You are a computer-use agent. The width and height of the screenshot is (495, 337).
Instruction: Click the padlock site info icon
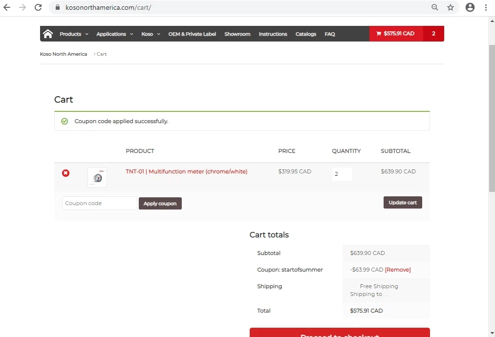pyautogui.click(x=58, y=7)
